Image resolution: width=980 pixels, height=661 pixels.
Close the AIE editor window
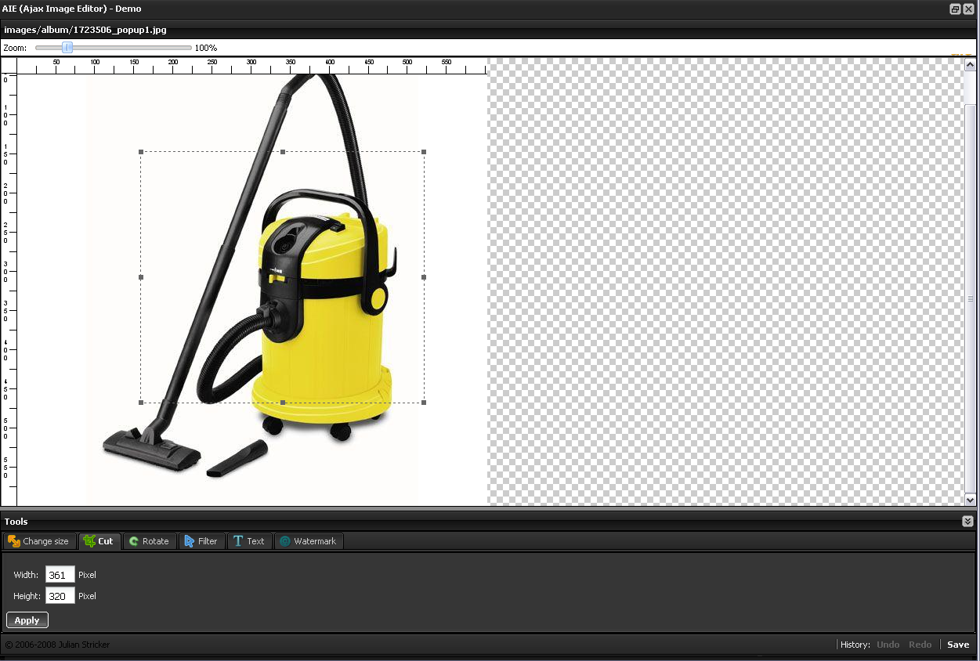point(968,9)
